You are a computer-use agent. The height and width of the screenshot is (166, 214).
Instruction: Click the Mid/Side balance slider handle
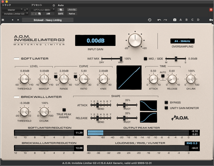click(x=176, y=59)
